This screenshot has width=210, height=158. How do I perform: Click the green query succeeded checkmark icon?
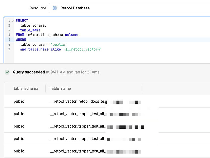click(x=7, y=72)
